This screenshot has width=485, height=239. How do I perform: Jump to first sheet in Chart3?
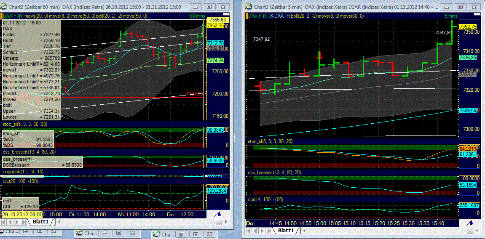click(x=249, y=230)
